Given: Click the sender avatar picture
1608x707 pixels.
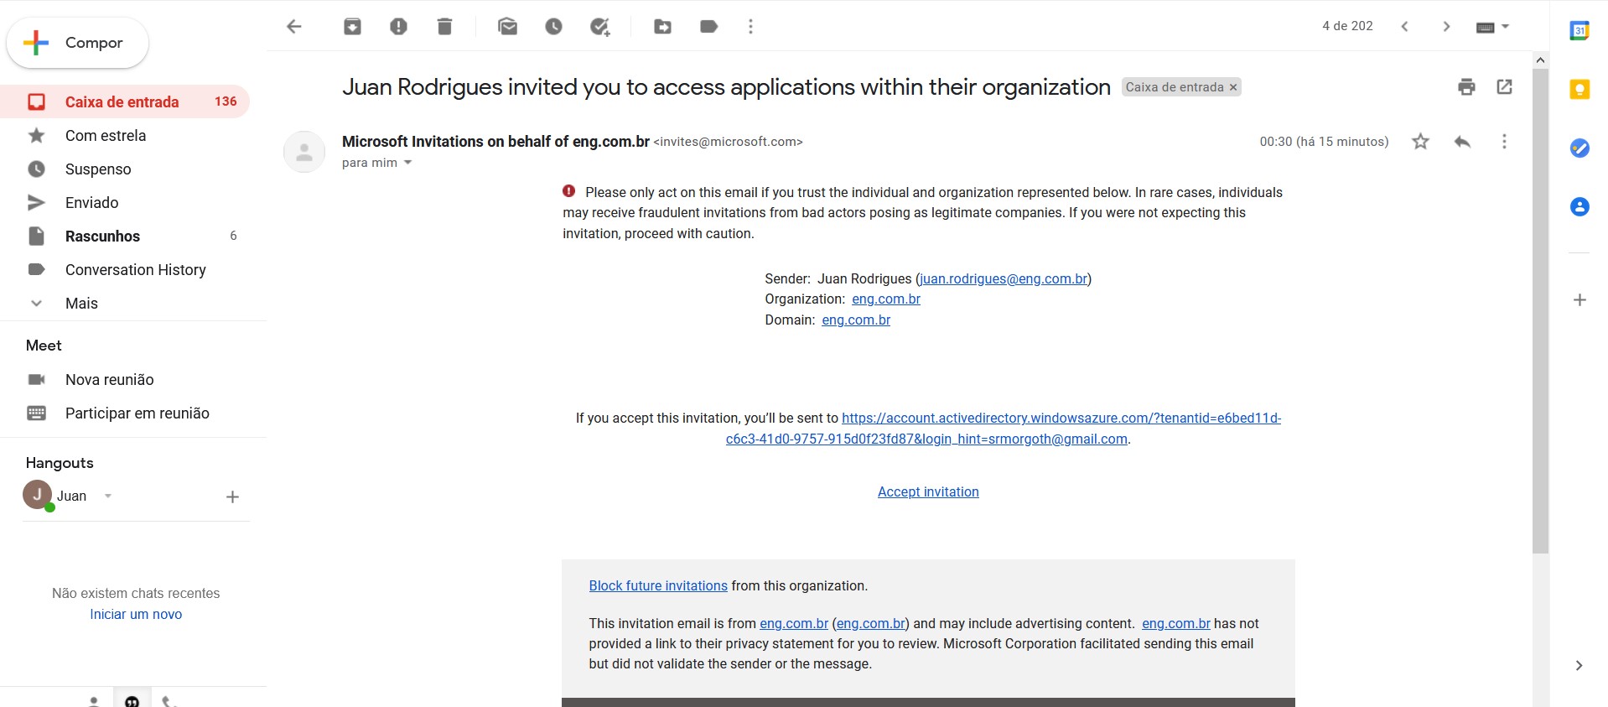Looking at the screenshot, I should tap(304, 152).
